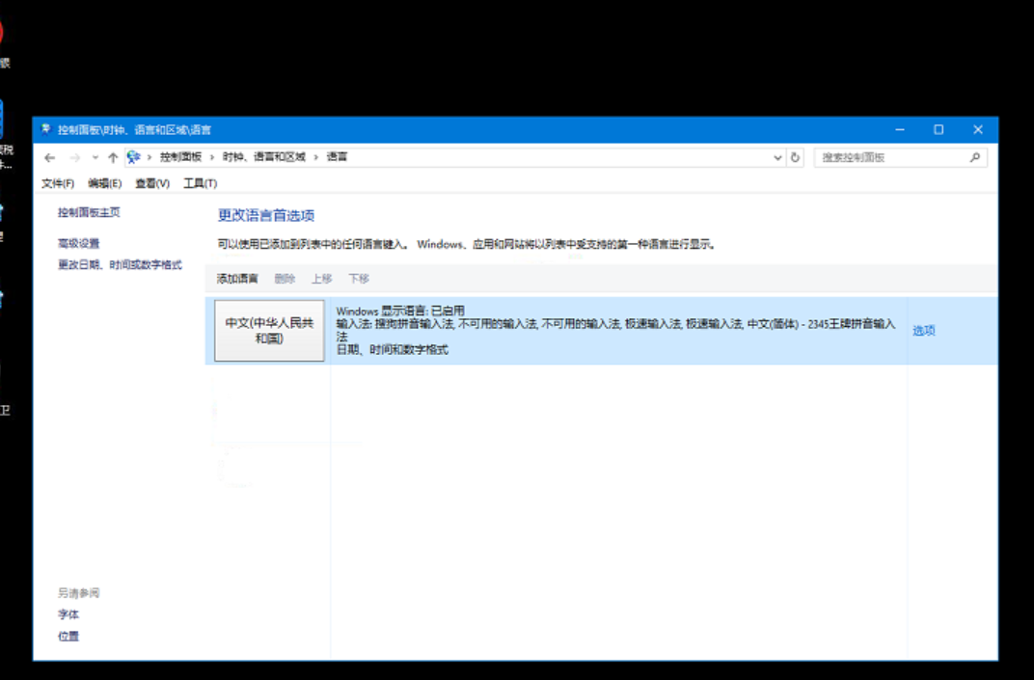Select 时钟、语言和区域 in the breadcrumb
Viewport: 1034px width, 680px height.
tap(264, 157)
